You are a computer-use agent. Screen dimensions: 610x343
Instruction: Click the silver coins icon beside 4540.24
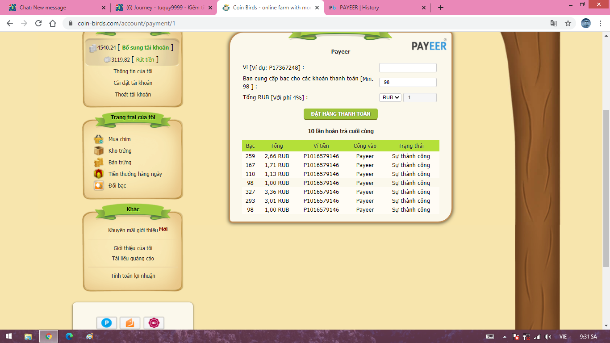coord(93,48)
